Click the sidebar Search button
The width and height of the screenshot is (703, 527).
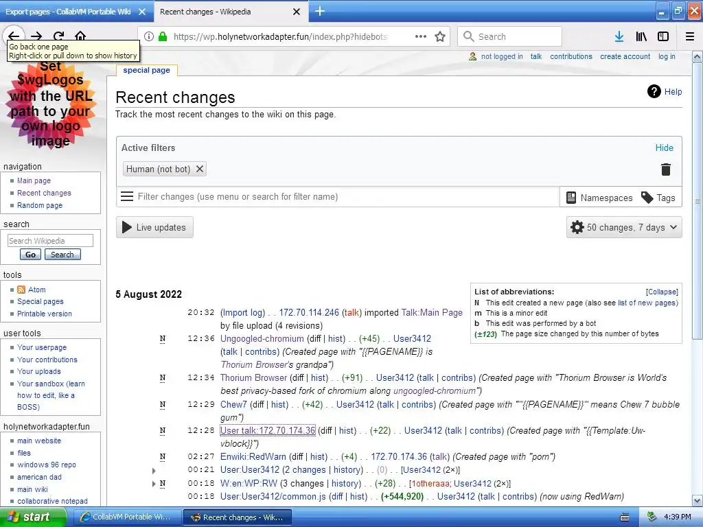(62, 255)
